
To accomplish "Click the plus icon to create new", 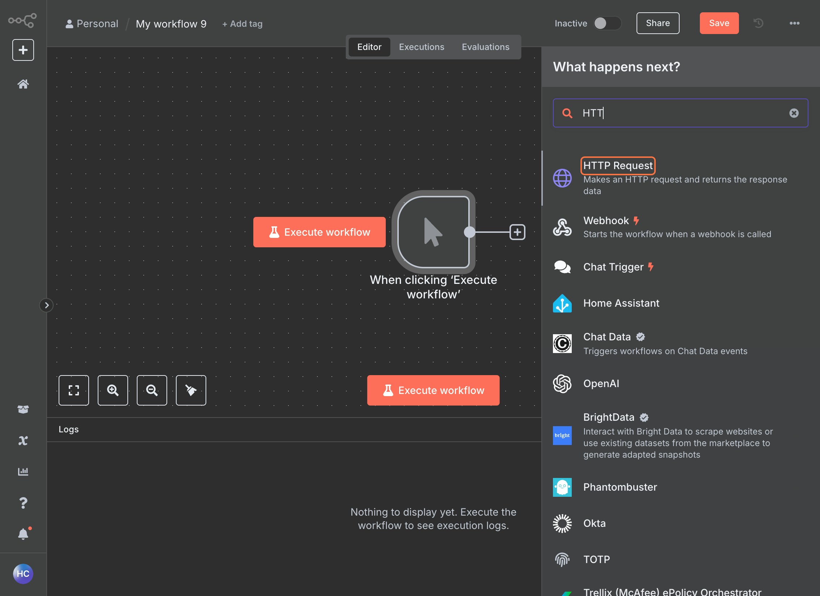I will (23, 50).
